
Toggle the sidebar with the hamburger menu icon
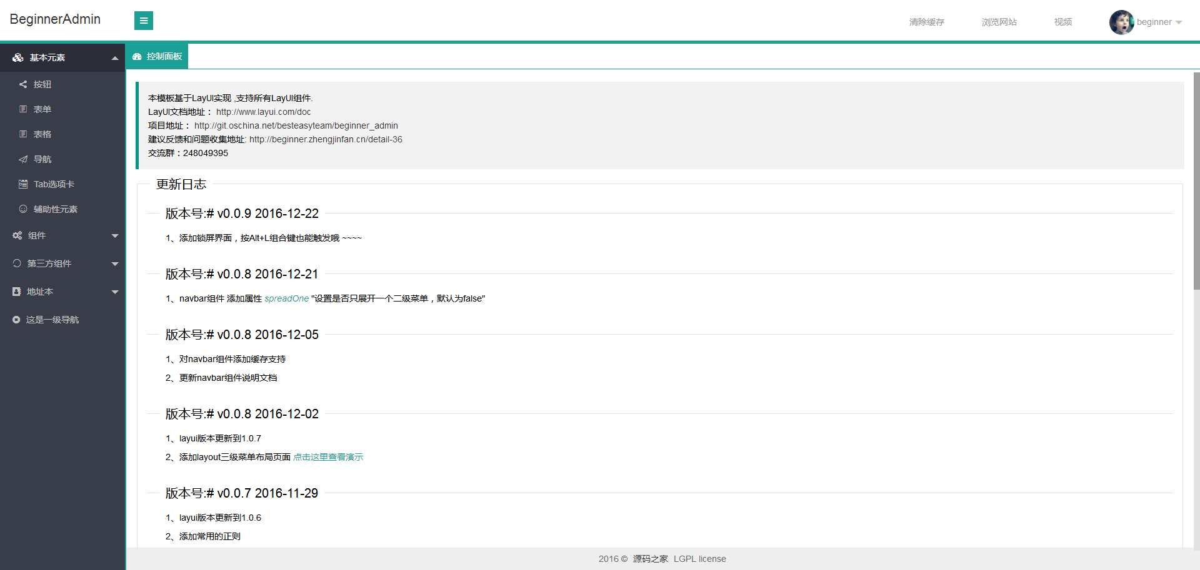(x=144, y=21)
